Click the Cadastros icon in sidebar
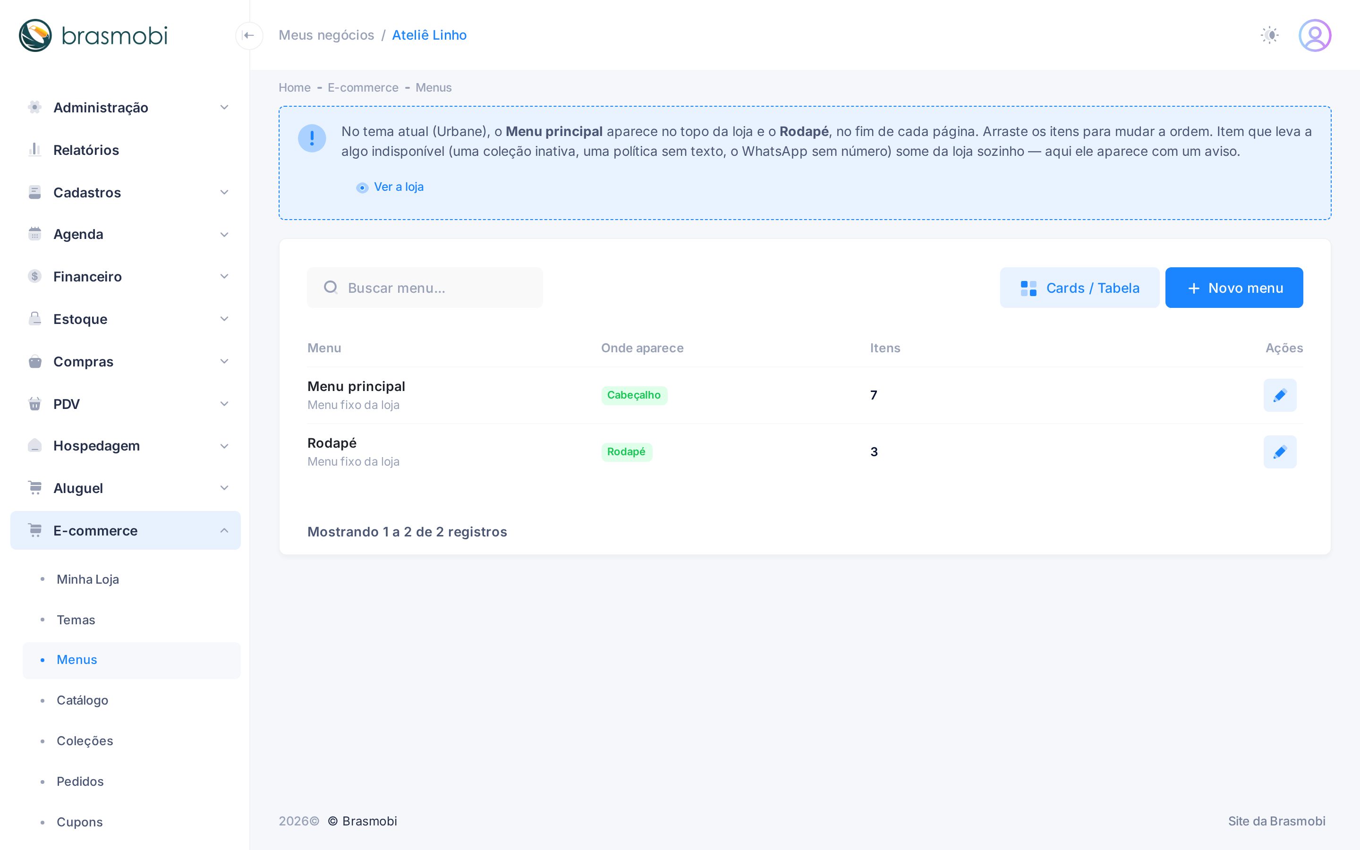 [35, 192]
